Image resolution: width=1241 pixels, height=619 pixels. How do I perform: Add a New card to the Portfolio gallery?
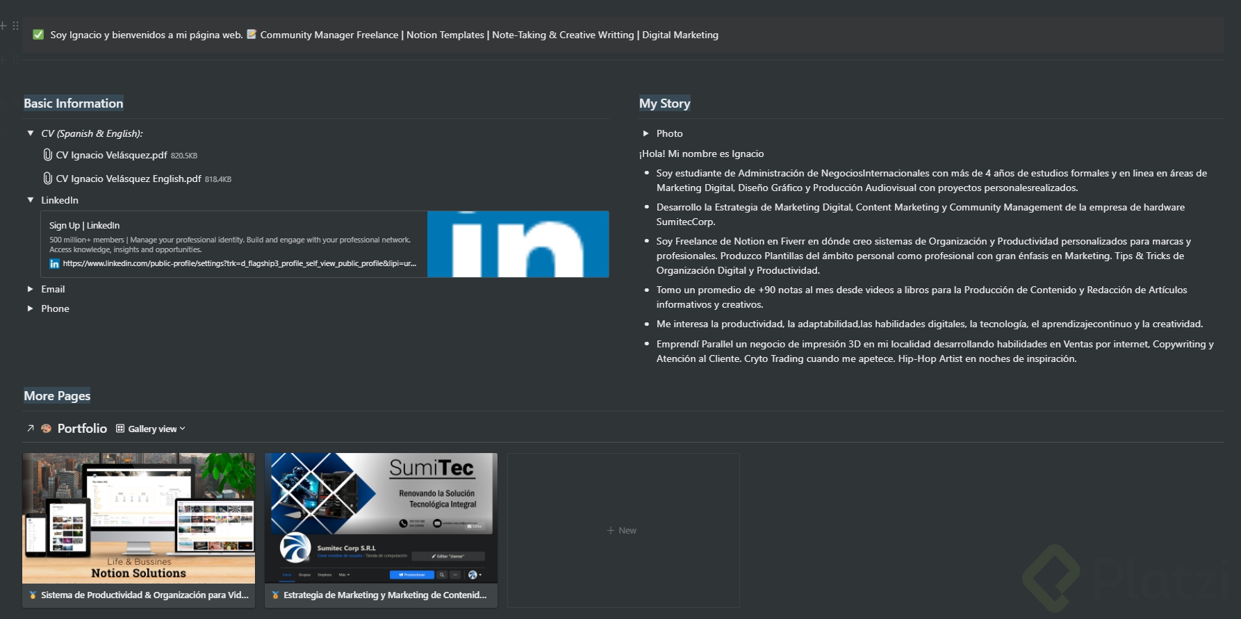(x=623, y=531)
